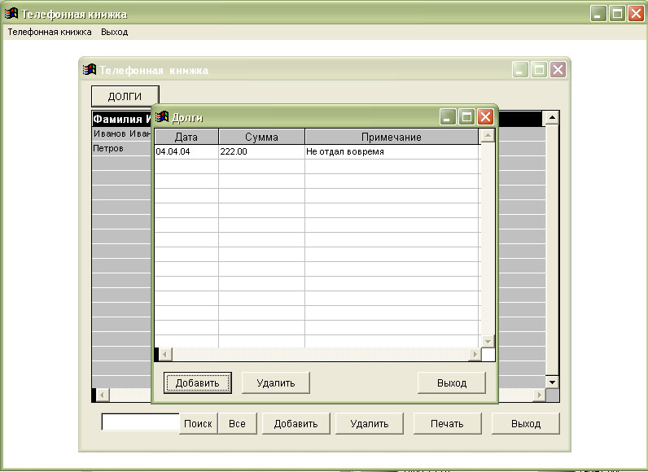Viewport: 648px width, 472px height.
Task: Close the inner Телефонная книжка window
Action: [x=558, y=69]
